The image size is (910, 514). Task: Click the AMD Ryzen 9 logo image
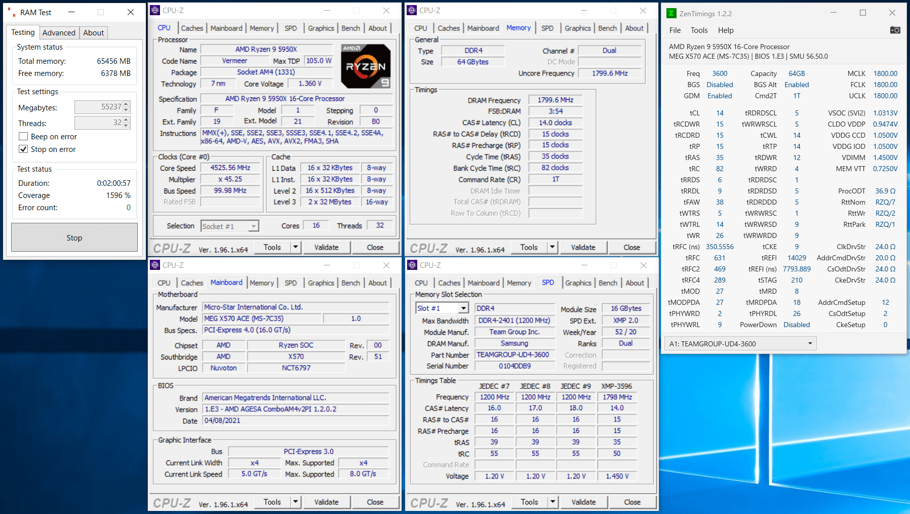(x=366, y=66)
